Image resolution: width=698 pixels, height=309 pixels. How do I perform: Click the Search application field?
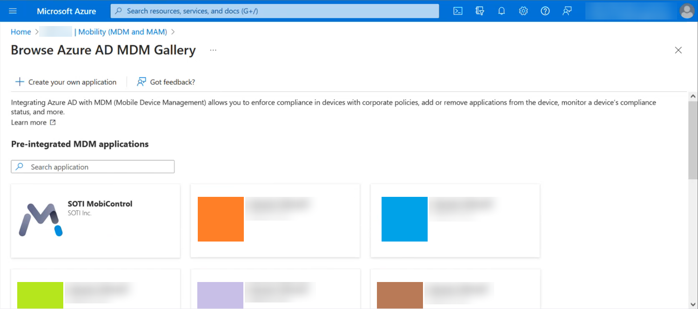point(93,167)
